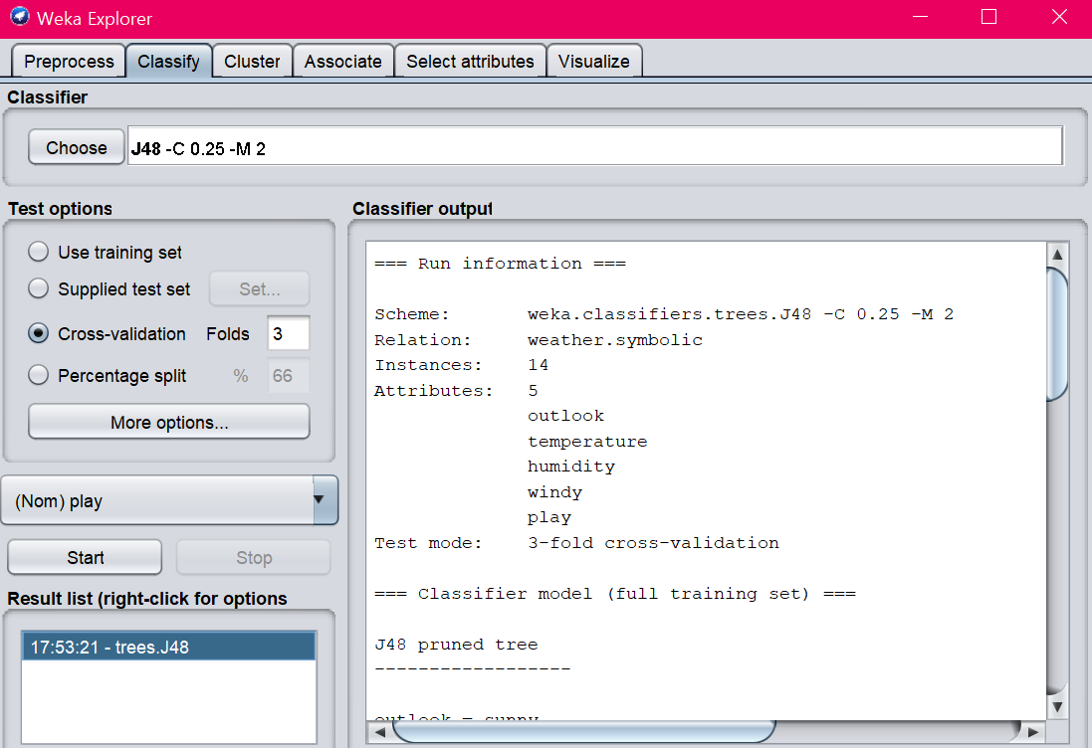Viewport: 1092px width, 748px height.
Task: Go to the Associate tab
Action: tap(343, 62)
